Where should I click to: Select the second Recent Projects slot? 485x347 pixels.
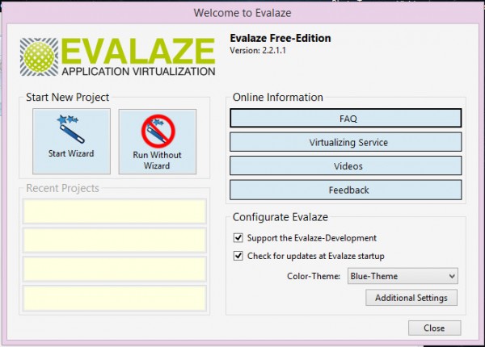115,240
